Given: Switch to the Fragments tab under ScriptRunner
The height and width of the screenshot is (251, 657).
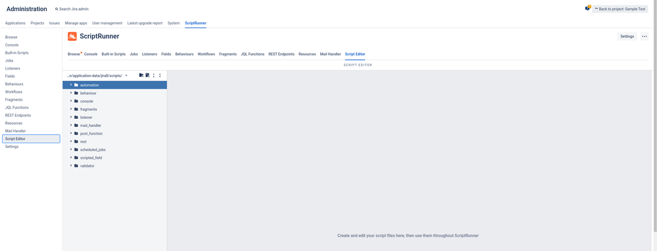Looking at the screenshot, I should pyautogui.click(x=228, y=54).
